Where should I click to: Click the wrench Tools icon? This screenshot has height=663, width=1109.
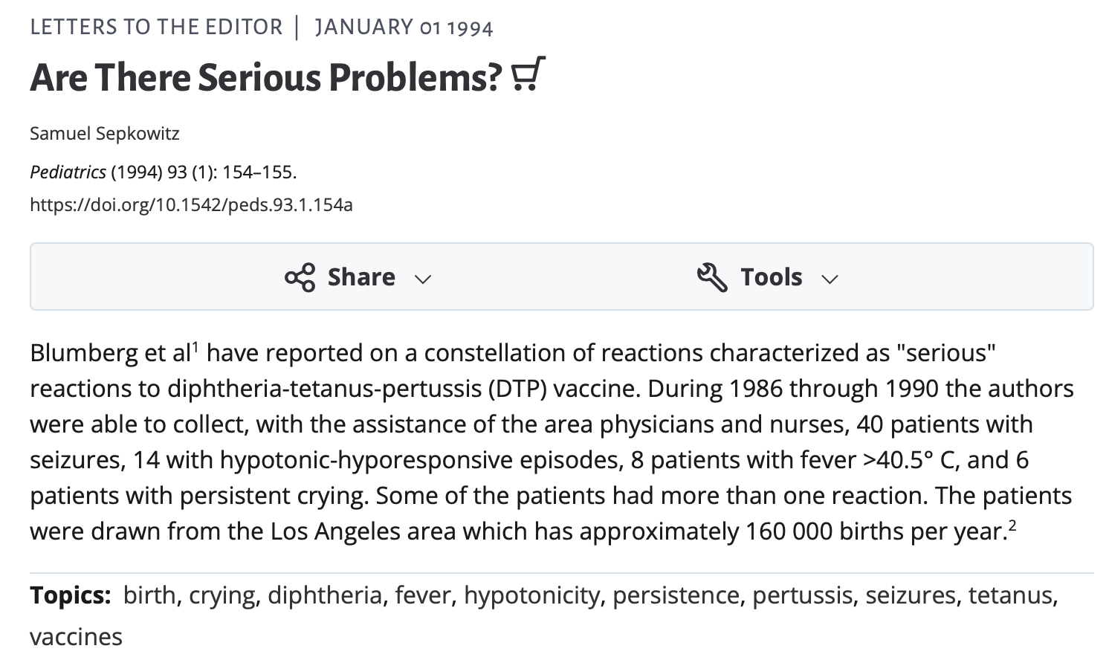tap(712, 277)
